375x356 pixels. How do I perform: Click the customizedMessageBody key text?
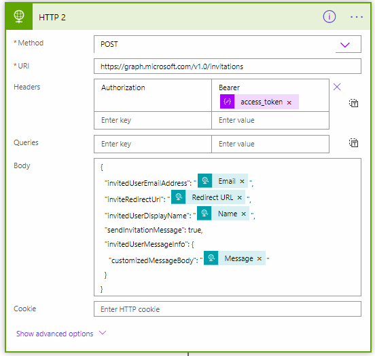154,260
